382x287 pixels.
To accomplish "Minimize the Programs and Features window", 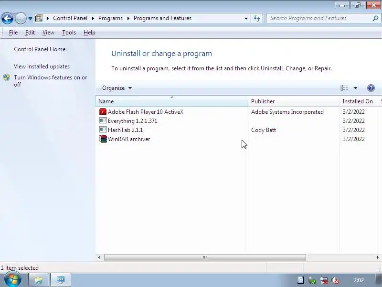I will tap(342, 5).
